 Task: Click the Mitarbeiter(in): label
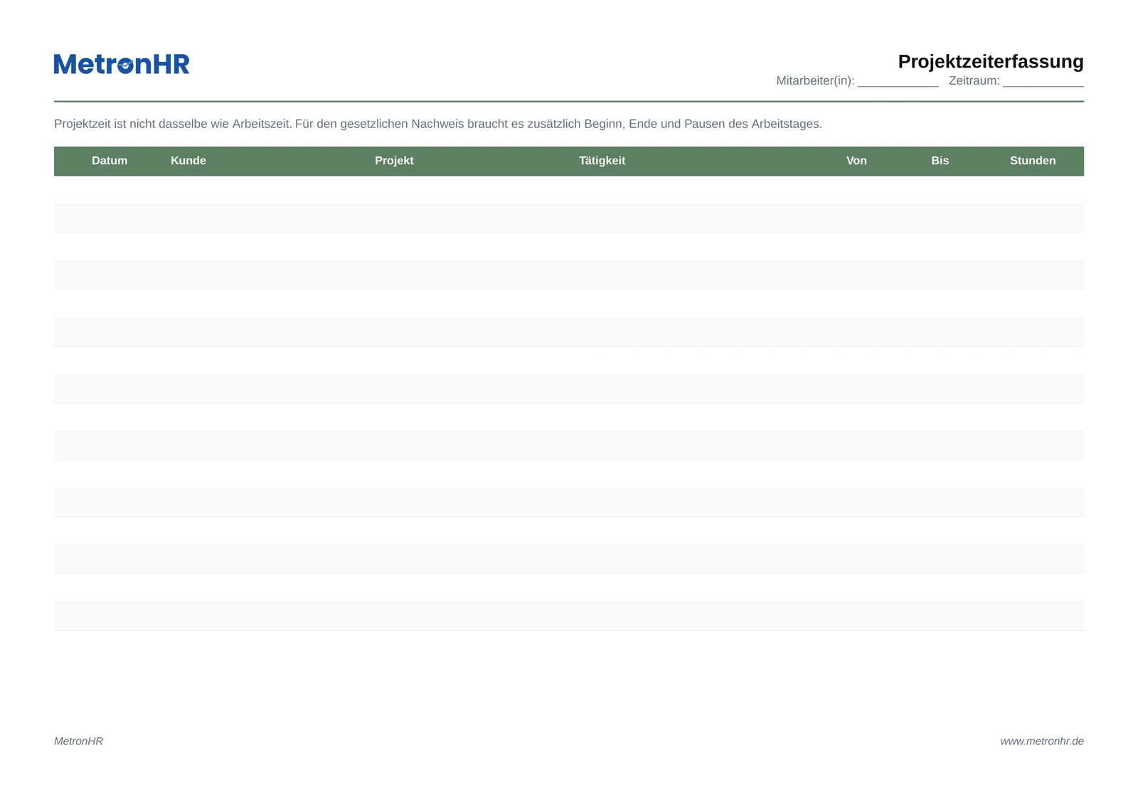[815, 81]
